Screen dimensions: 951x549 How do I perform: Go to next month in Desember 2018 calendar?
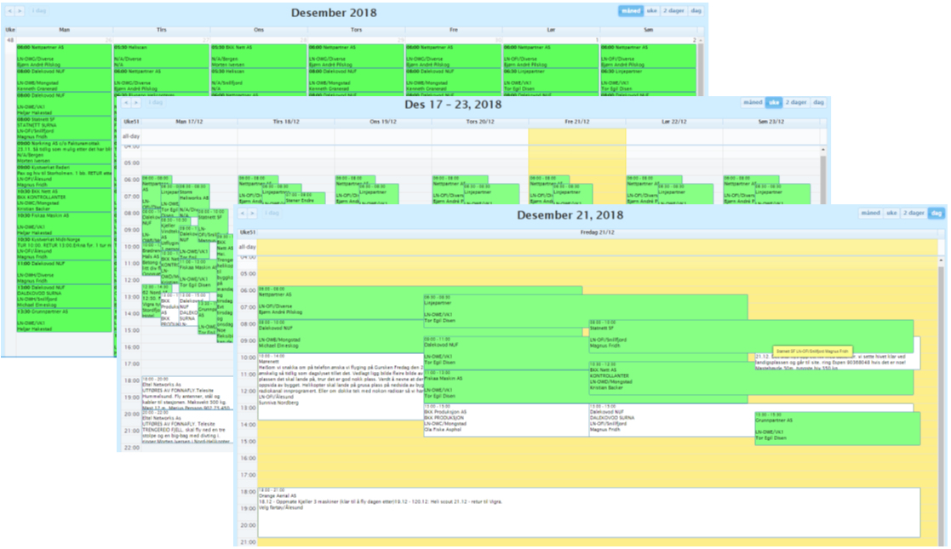click(20, 11)
